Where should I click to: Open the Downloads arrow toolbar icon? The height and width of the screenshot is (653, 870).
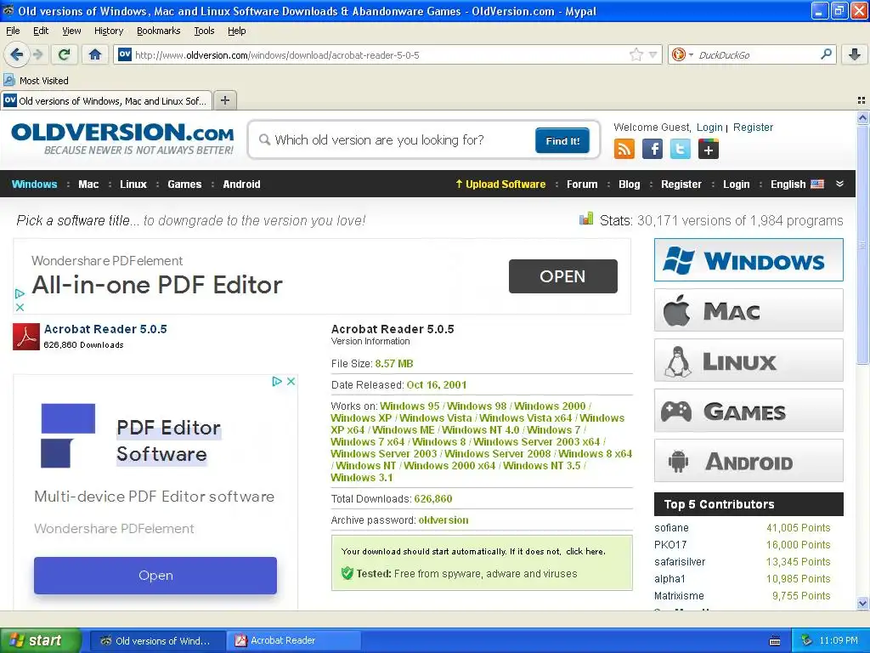click(855, 54)
